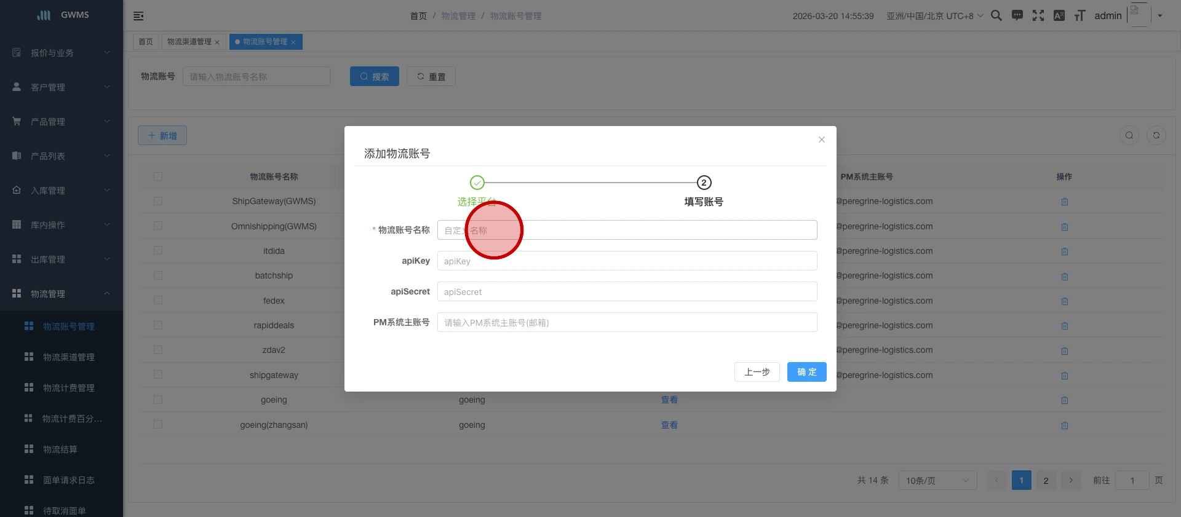Delete the itdida row via trash icon
Image resolution: width=1181 pixels, height=517 pixels.
point(1065,251)
